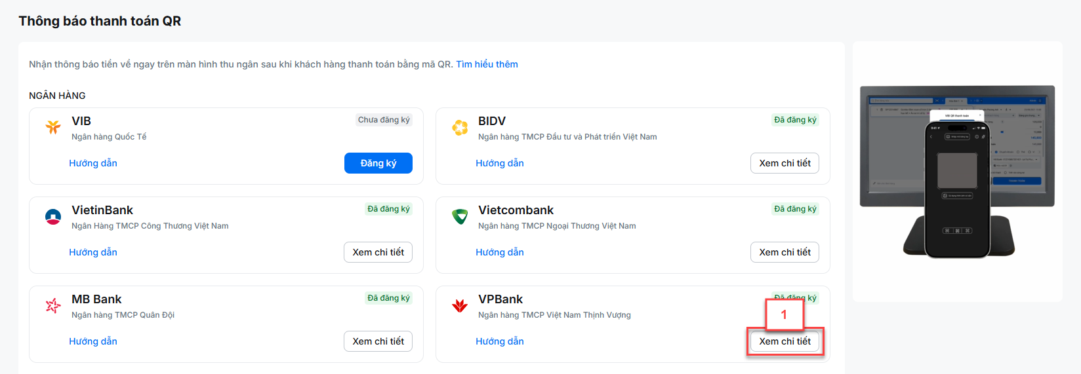Click the VietinBank logo icon
The image size is (1081, 374).
[53, 216]
